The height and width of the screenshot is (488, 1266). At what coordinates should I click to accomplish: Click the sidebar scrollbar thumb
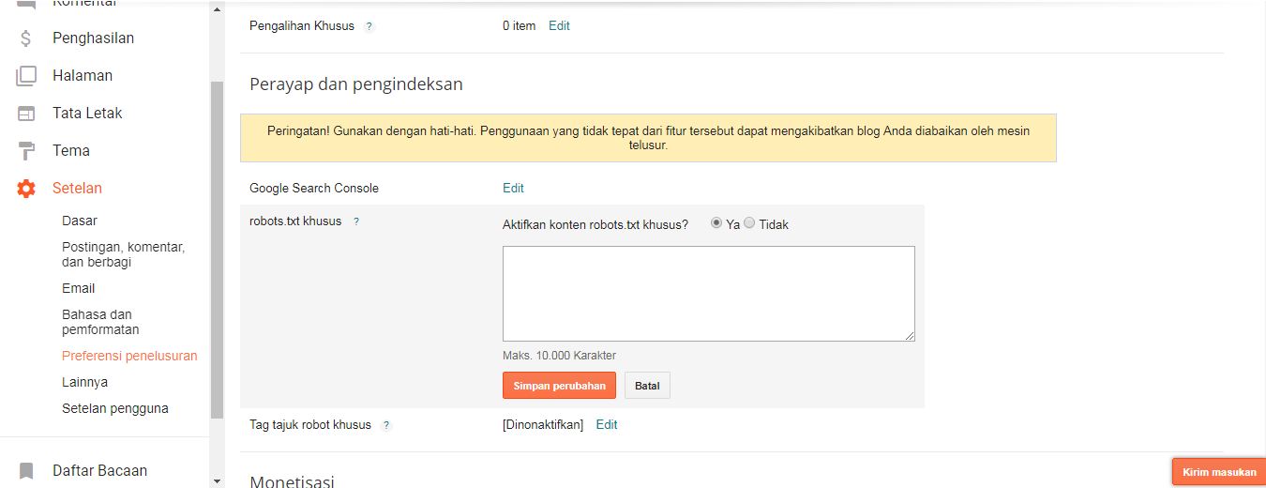[218, 250]
